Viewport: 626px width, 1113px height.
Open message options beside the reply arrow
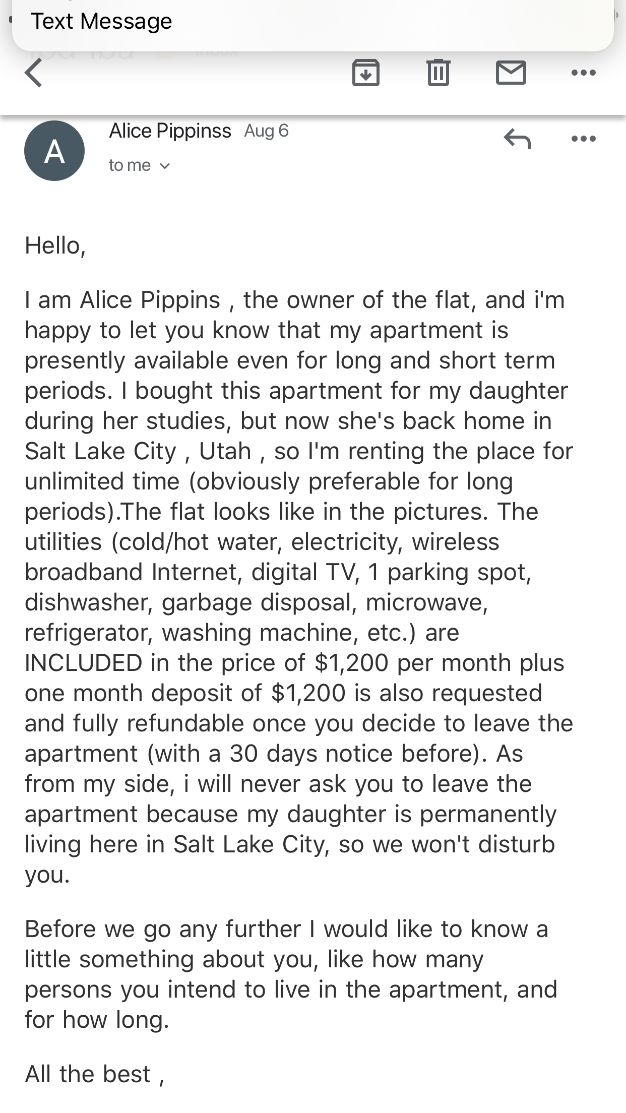tap(584, 139)
